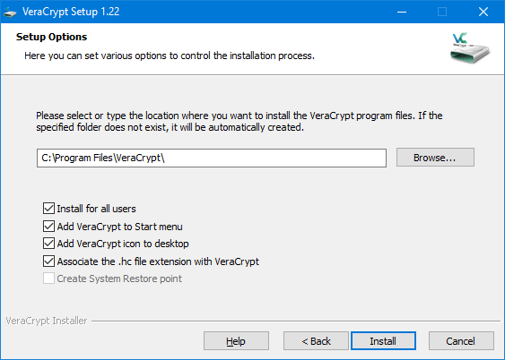Click the install location instruction text
This screenshot has width=505, height=360.
tap(239, 122)
